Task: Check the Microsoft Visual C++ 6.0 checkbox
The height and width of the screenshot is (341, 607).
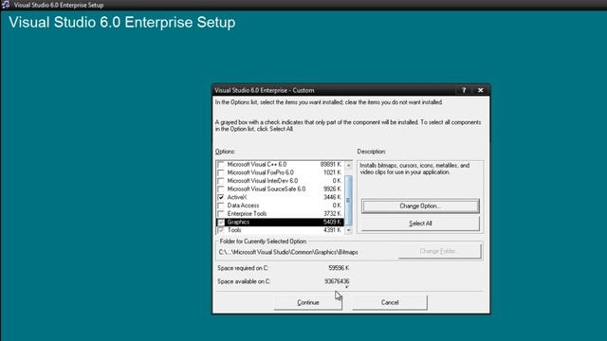Action: click(x=221, y=165)
